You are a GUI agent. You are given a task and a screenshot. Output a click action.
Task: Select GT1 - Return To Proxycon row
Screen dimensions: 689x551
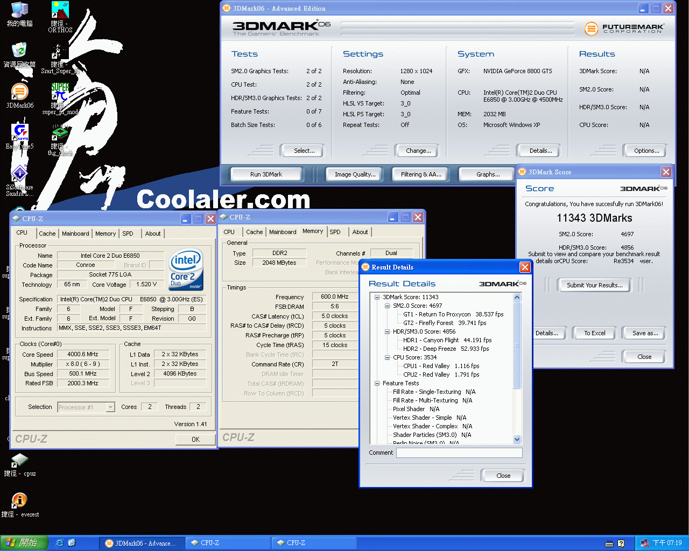[453, 315]
